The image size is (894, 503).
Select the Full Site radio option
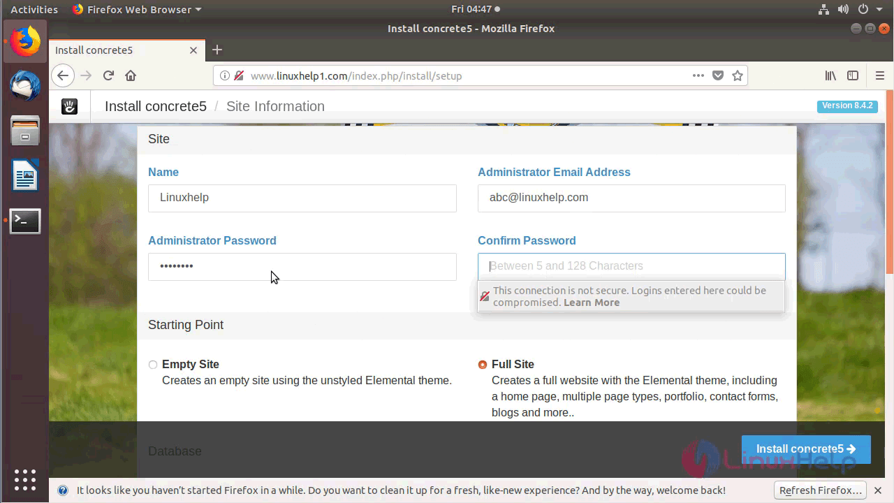click(483, 365)
